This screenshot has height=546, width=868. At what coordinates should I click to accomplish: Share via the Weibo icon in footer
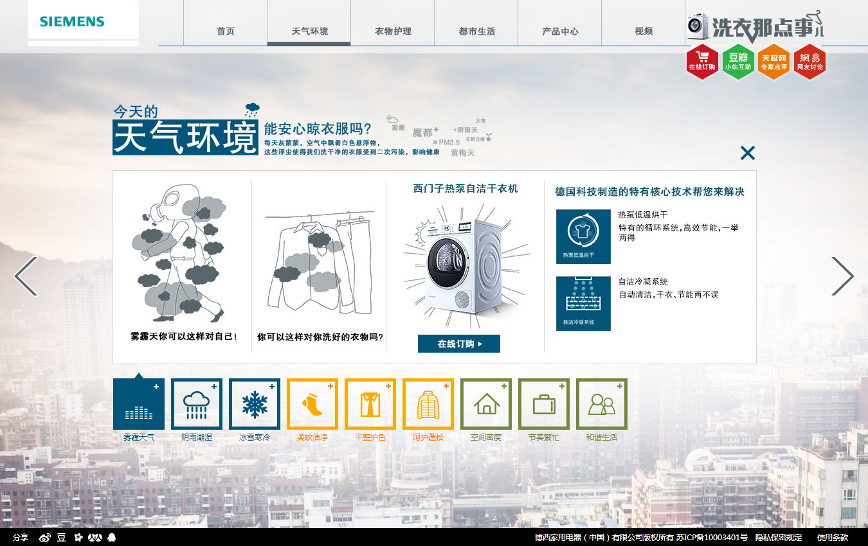[44, 538]
